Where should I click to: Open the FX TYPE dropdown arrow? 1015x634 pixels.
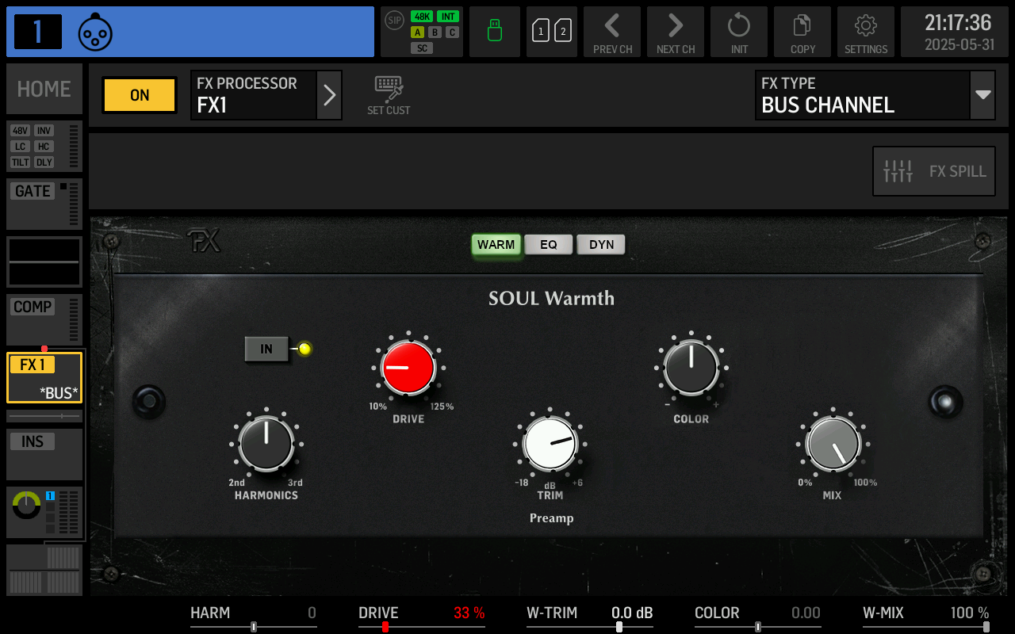click(x=983, y=95)
